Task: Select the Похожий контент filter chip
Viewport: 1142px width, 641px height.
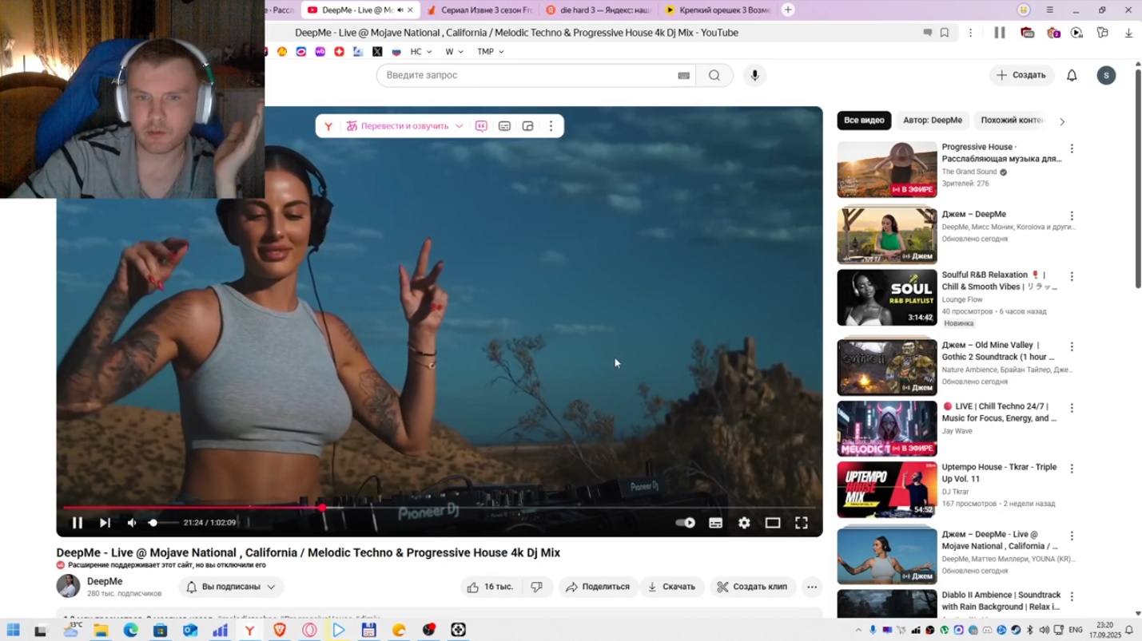Action: click(1012, 121)
